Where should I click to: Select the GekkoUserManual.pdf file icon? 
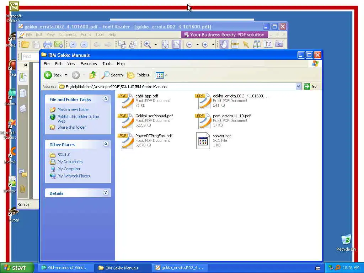(125, 121)
